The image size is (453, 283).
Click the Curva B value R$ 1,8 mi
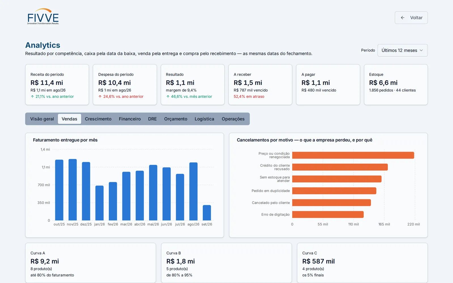coord(181,261)
